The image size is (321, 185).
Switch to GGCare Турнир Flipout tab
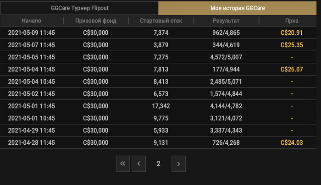pyautogui.click(x=79, y=8)
